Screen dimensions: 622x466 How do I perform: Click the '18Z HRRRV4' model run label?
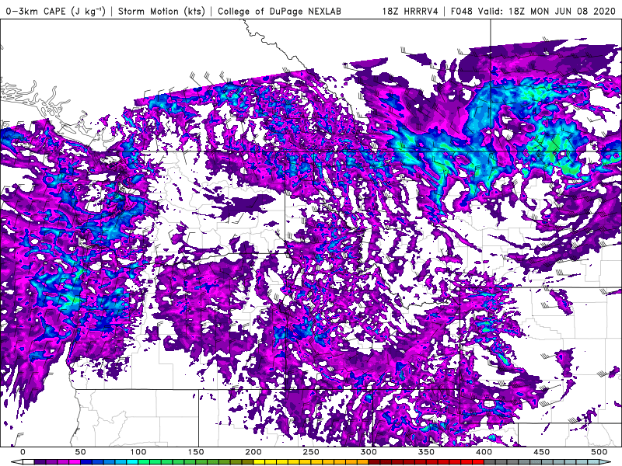click(411, 11)
